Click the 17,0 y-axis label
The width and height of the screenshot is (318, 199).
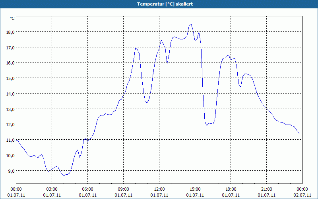11,47
